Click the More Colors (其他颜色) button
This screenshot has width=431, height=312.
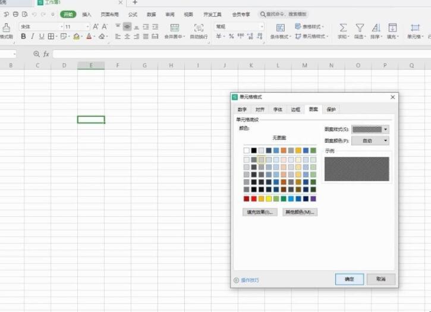click(300, 212)
